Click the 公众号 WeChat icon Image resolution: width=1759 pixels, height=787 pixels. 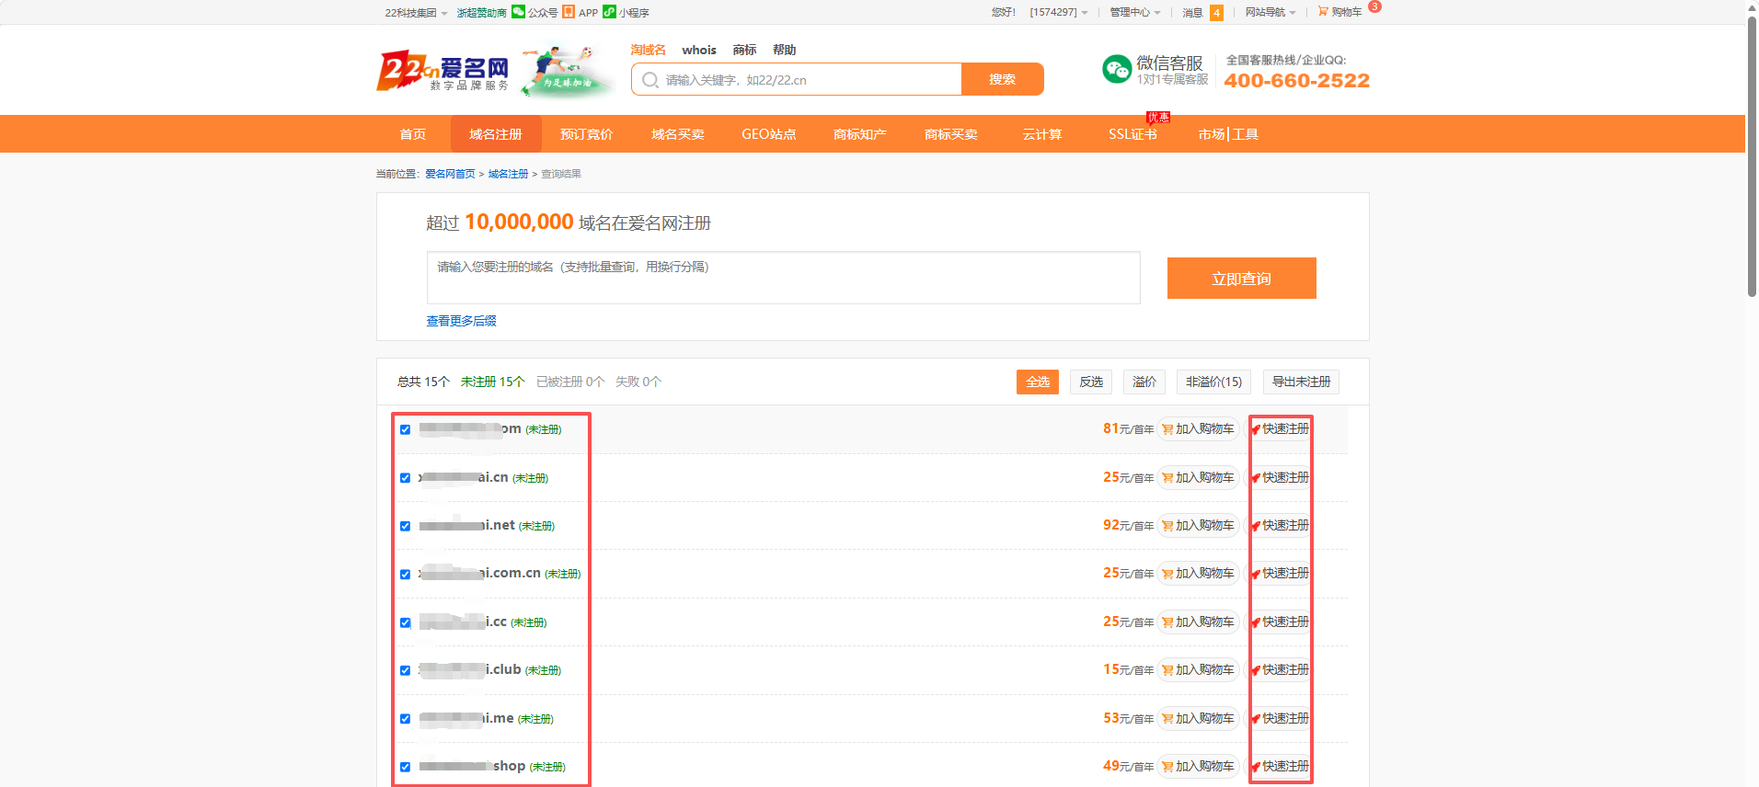tap(518, 12)
